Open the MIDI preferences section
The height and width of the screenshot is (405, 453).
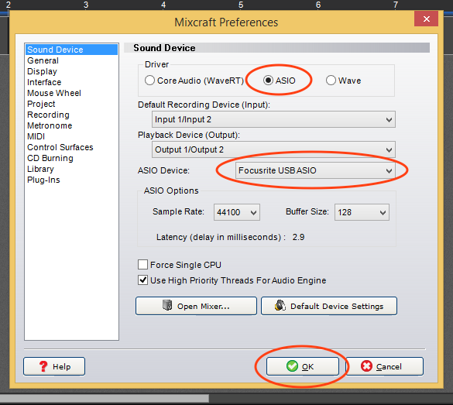36,136
